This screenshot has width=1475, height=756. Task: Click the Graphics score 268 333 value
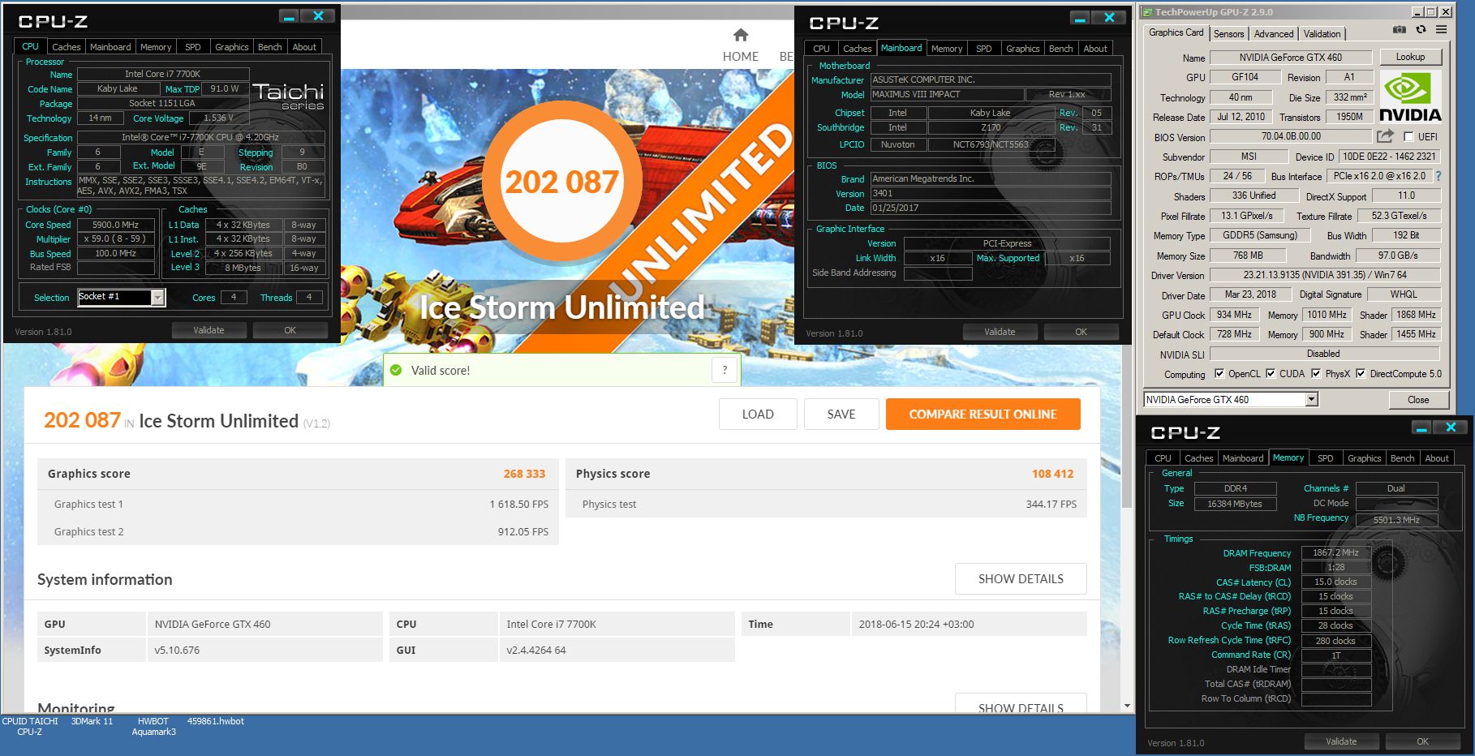(x=524, y=474)
